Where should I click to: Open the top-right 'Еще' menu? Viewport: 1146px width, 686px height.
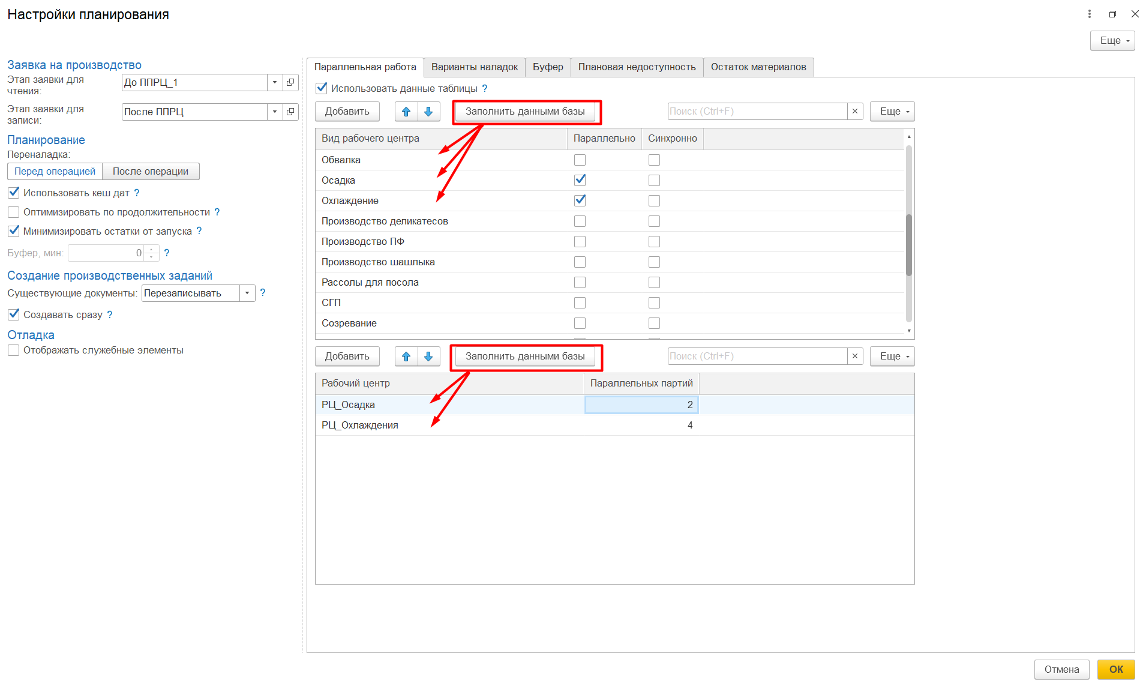click(x=1112, y=41)
